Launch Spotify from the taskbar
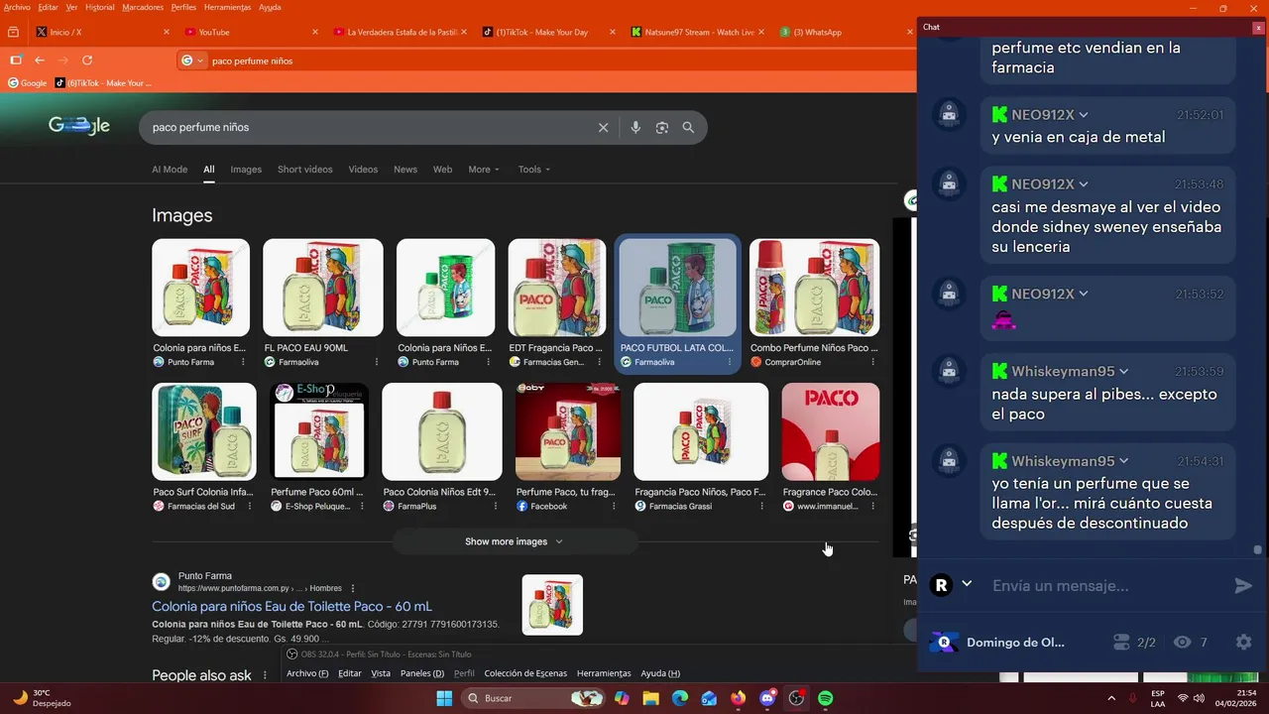The width and height of the screenshot is (1269, 714). 825,698
